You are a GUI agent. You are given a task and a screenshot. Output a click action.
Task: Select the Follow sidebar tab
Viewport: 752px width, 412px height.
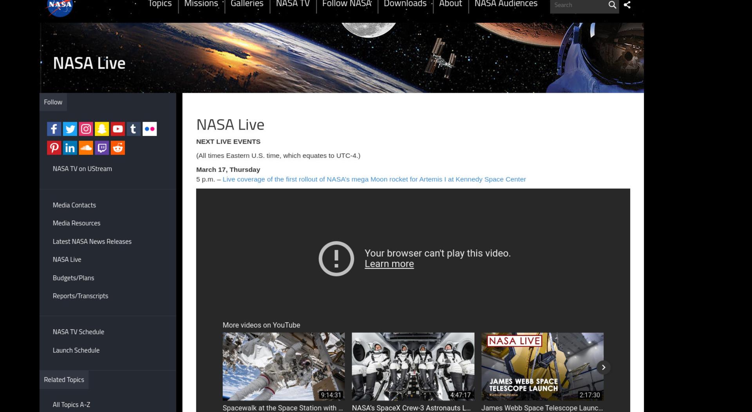point(53,102)
